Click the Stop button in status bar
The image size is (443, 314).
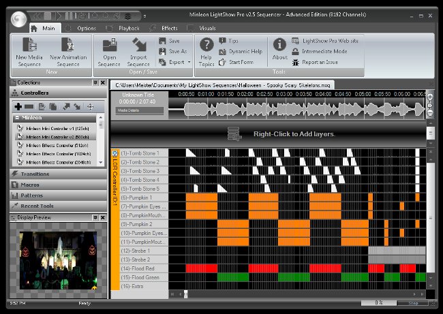tap(413, 303)
